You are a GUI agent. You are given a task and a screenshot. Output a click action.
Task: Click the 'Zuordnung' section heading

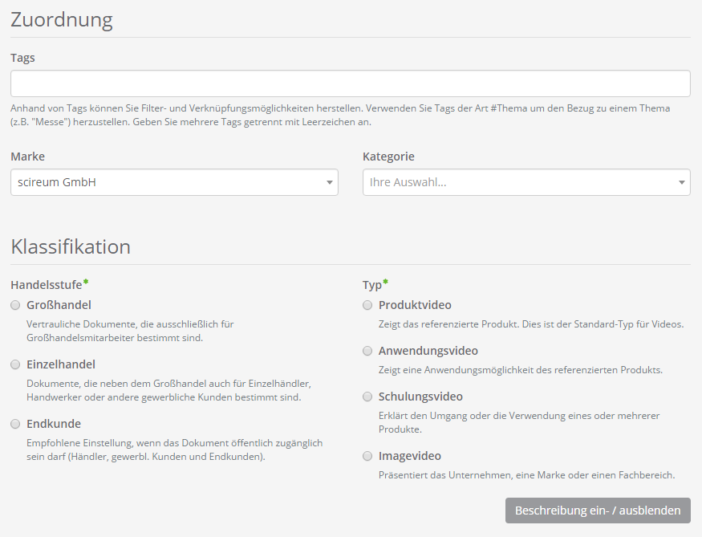[x=62, y=20]
